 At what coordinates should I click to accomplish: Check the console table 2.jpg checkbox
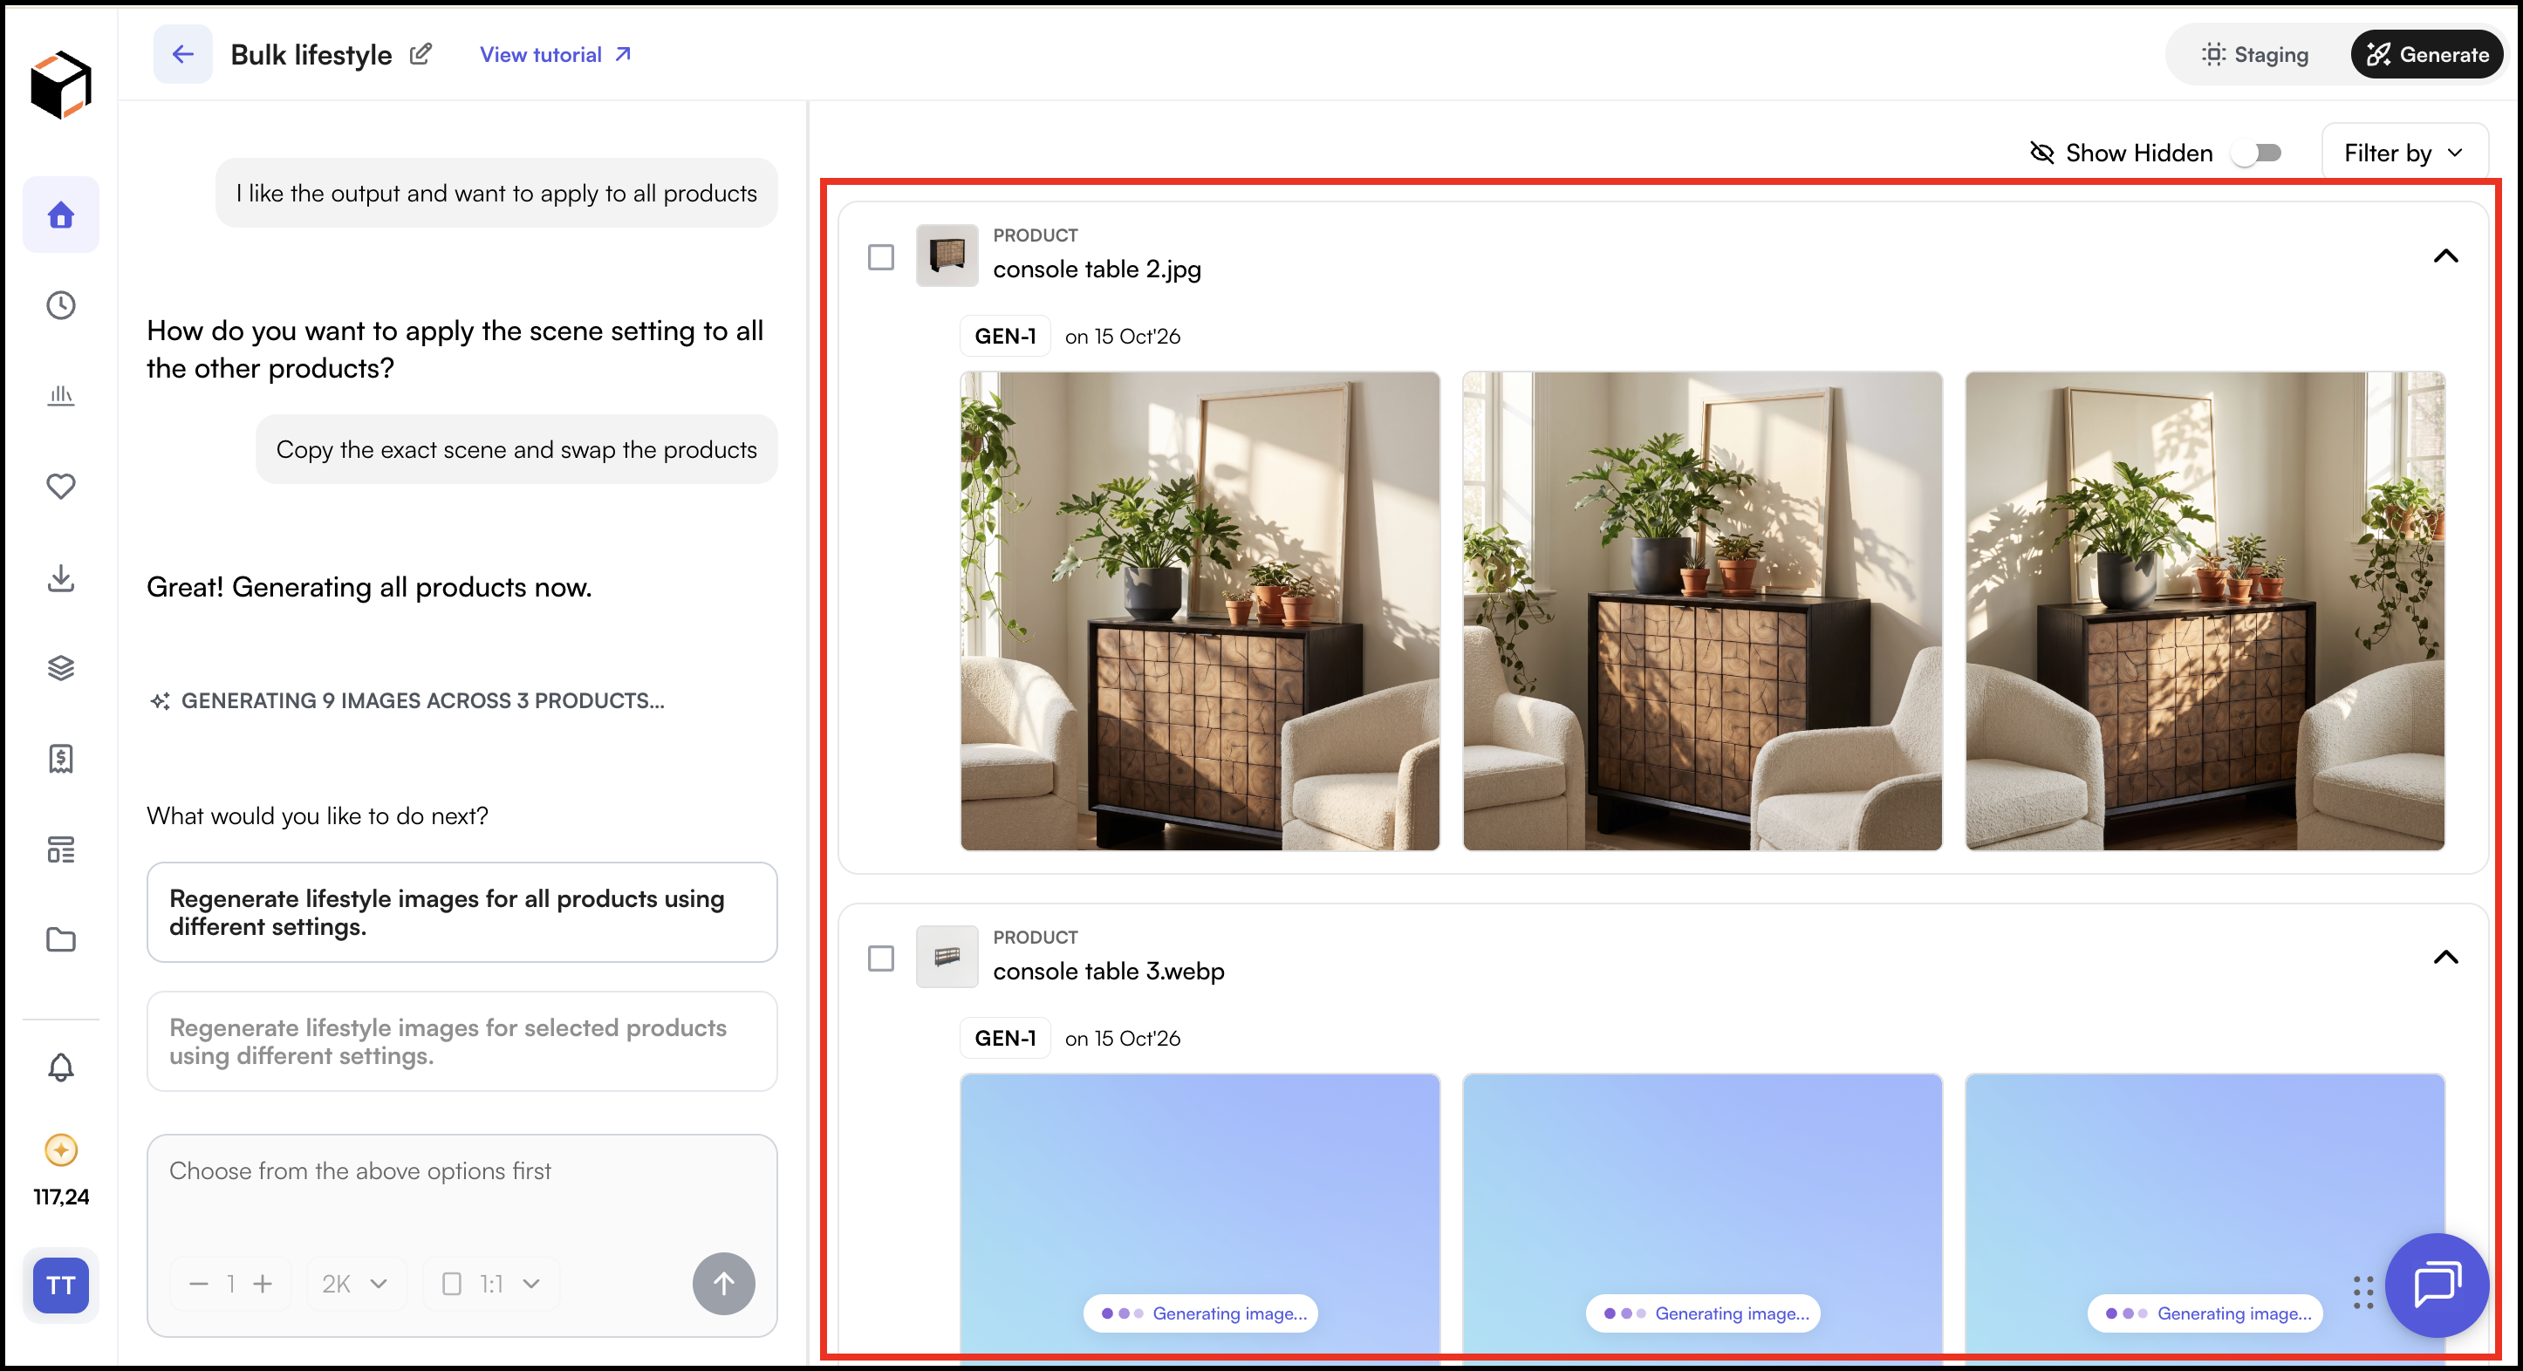[x=880, y=256]
